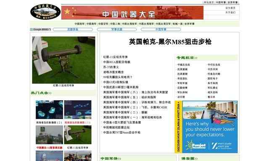Open 美国海军看中国海军（六）article
Viewport: 269px width, 161px height.
135,92
